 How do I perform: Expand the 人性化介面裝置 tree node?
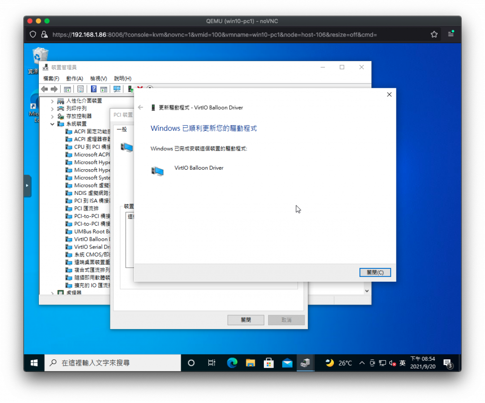[52, 101]
